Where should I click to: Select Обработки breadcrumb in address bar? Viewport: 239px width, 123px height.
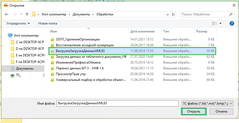105,14
